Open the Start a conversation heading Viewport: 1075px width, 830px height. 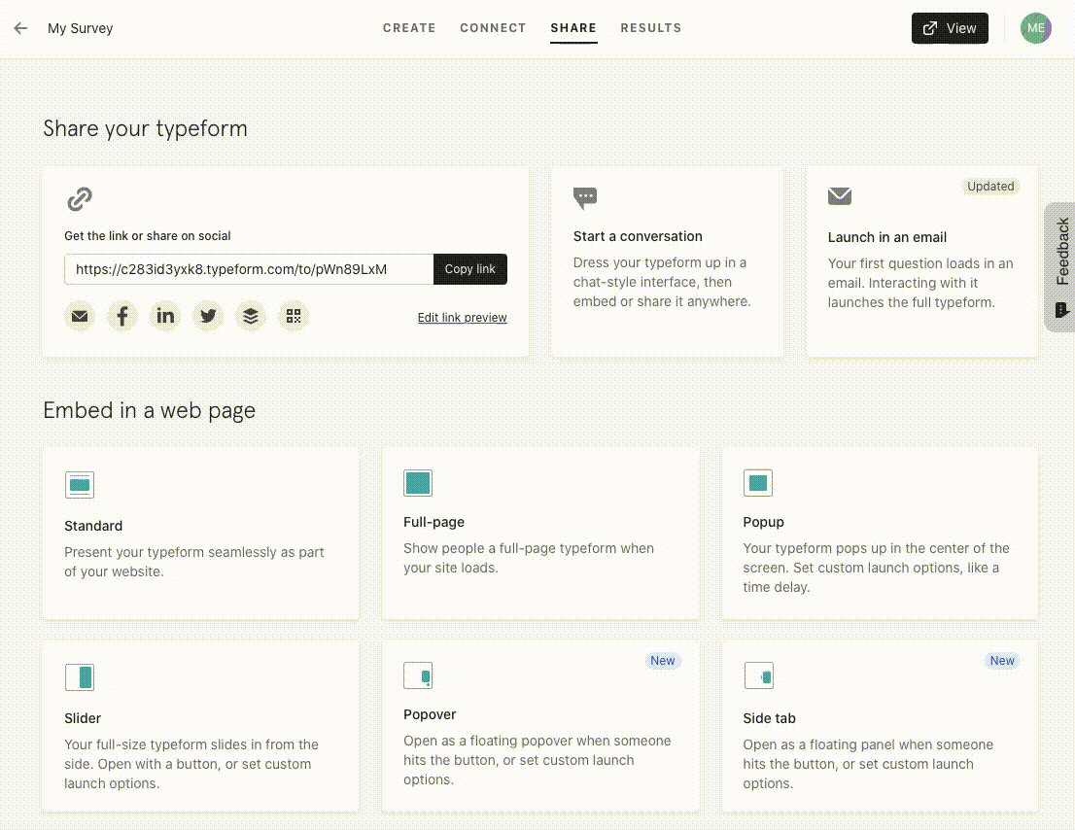[x=638, y=236]
